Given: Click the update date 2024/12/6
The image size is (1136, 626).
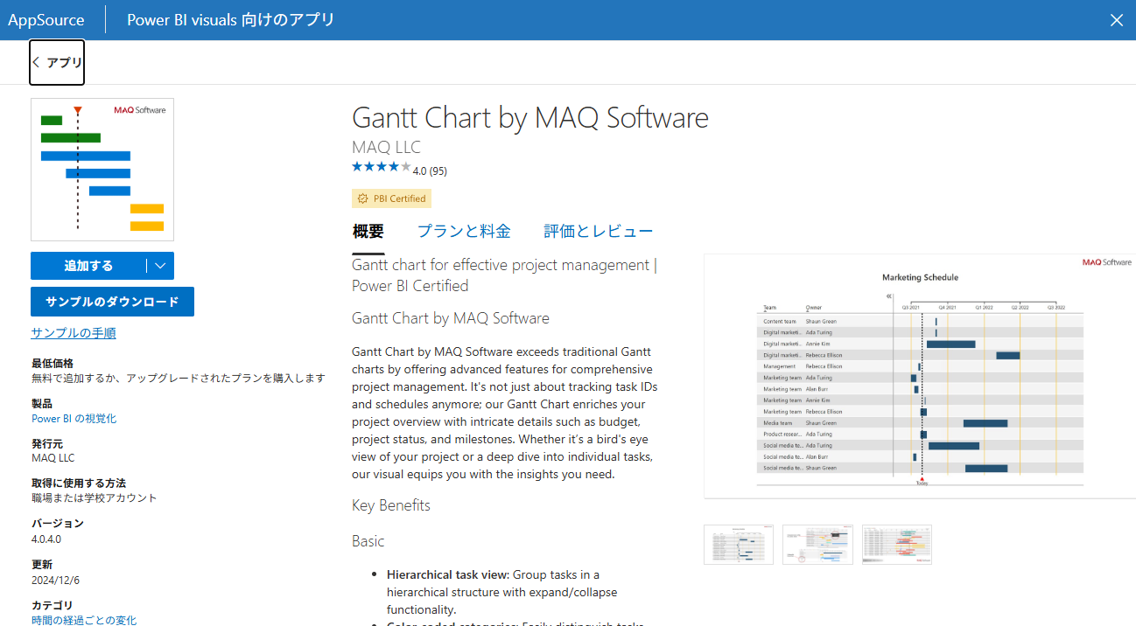Looking at the screenshot, I should [55, 580].
